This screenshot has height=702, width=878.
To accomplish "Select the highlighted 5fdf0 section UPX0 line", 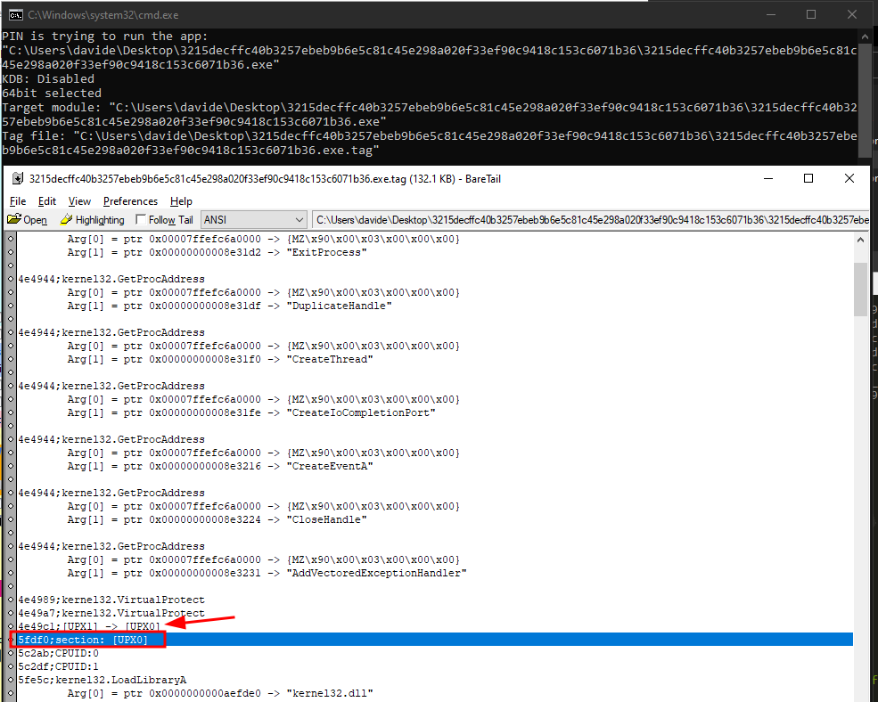I will (x=357, y=640).
